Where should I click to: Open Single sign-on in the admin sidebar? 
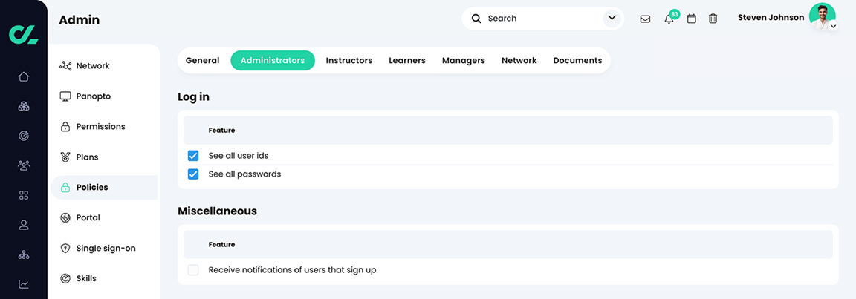click(104, 249)
